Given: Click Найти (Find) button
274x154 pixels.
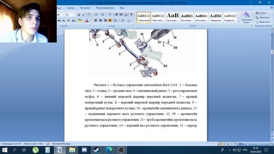Looking at the screenshot, I should (x=262, y=13).
